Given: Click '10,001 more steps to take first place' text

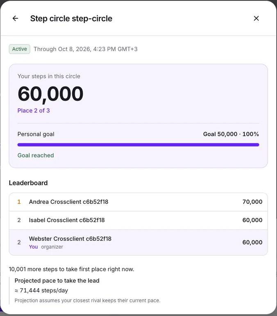Looking at the screenshot, I should [72, 269].
